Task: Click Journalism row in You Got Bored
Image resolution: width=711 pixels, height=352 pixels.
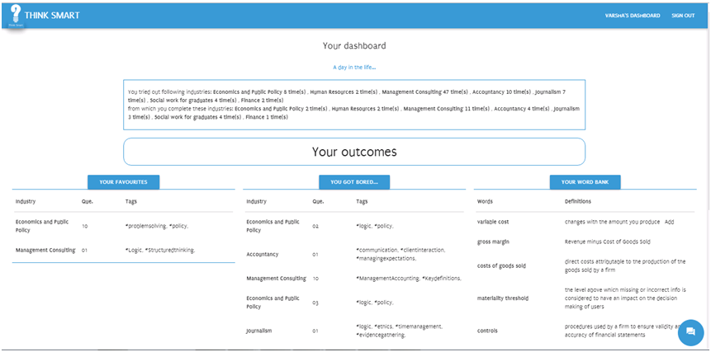Action: pyautogui.click(x=353, y=331)
